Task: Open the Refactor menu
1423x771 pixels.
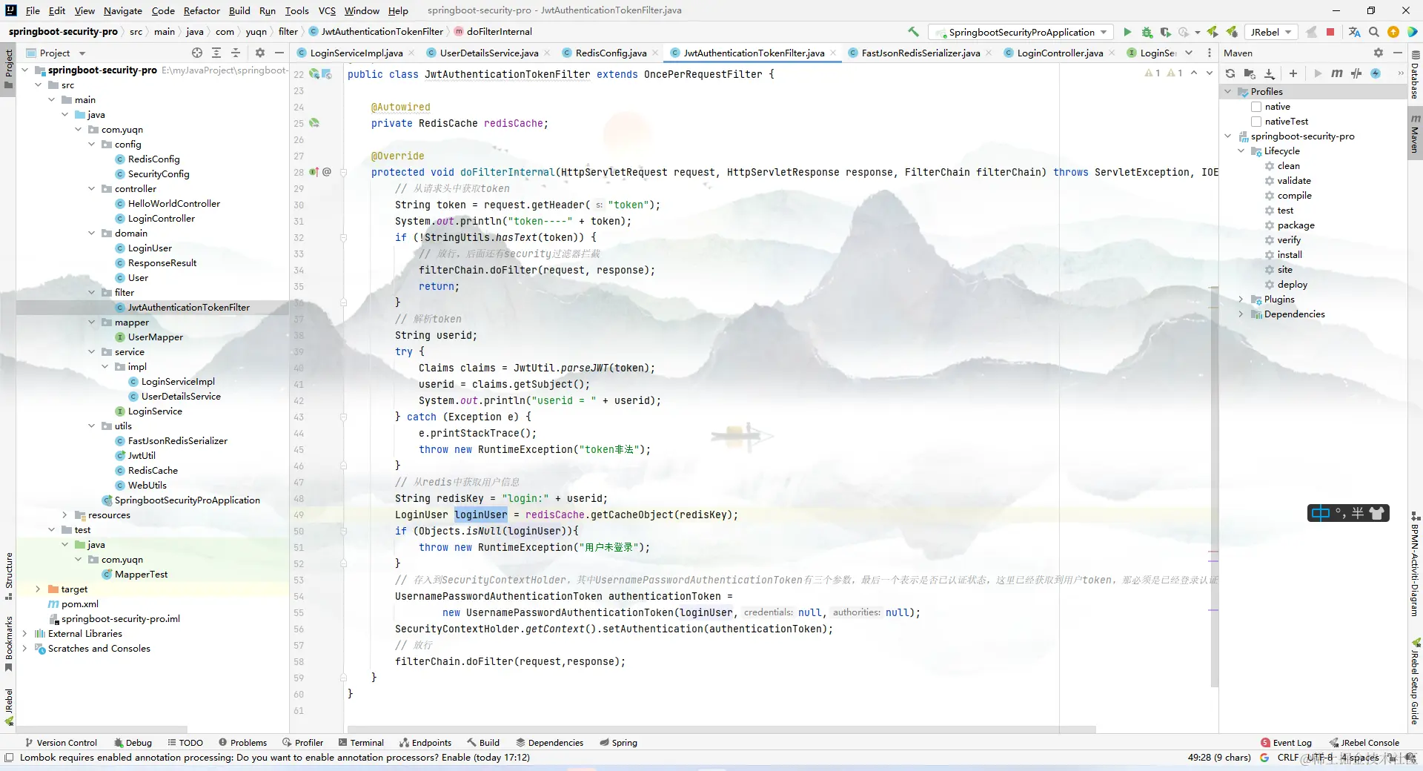Action: (202, 10)
